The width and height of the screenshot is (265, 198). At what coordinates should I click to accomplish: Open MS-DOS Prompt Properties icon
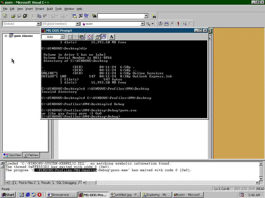98,37
